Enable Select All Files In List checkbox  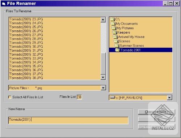[9, 97]
